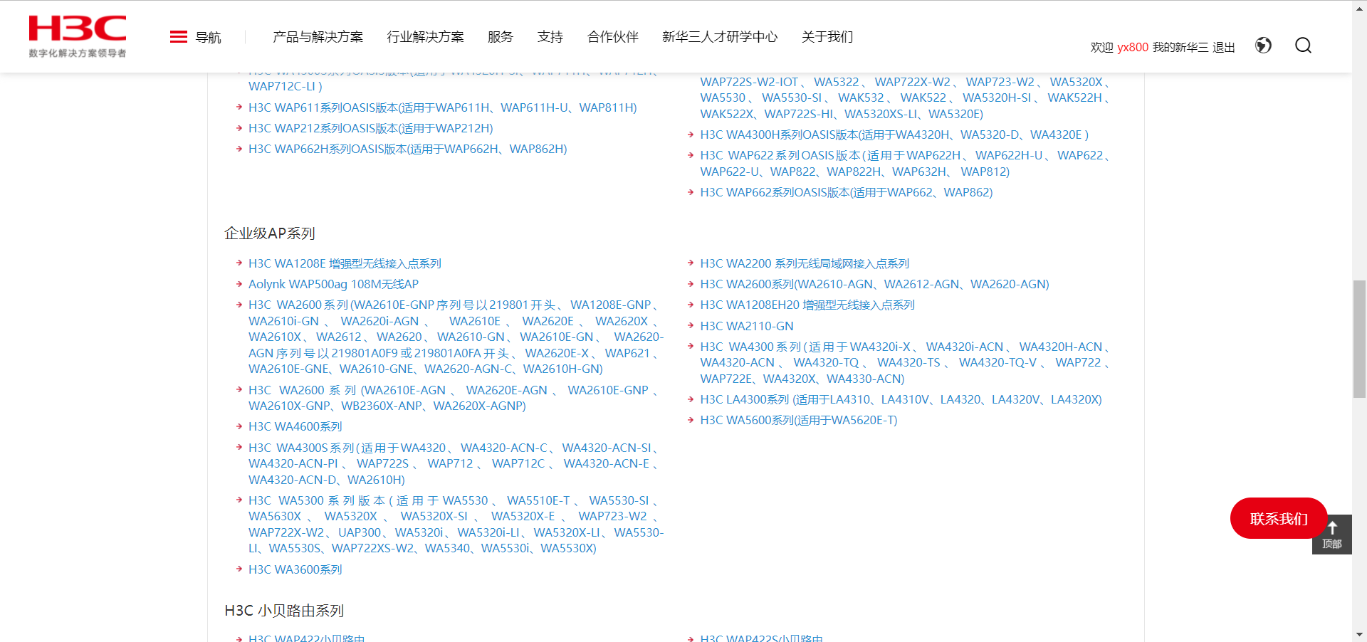Image resolution: width=1367 pixels, height=642 pixels.
Task: Click the 导航 navigation label
Action: (x=209, y=37)
